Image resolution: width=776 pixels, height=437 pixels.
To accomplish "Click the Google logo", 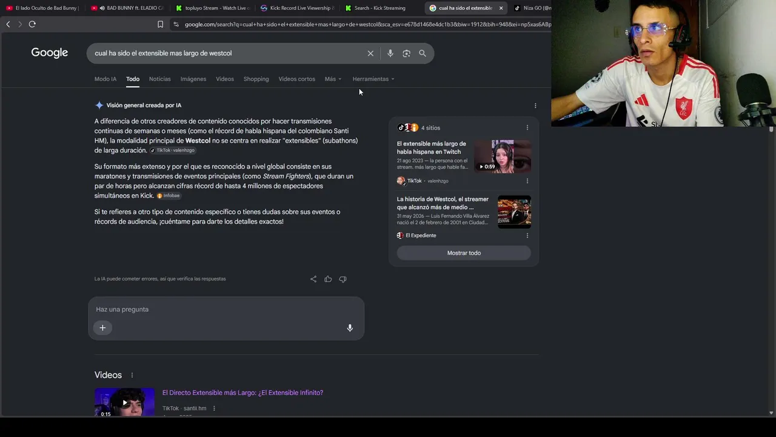I will (x=50, y=53).
